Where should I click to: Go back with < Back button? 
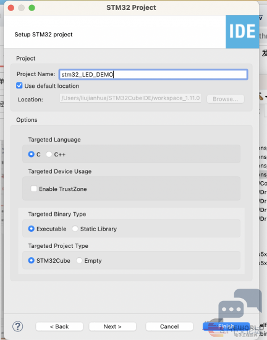click(59, 326)
